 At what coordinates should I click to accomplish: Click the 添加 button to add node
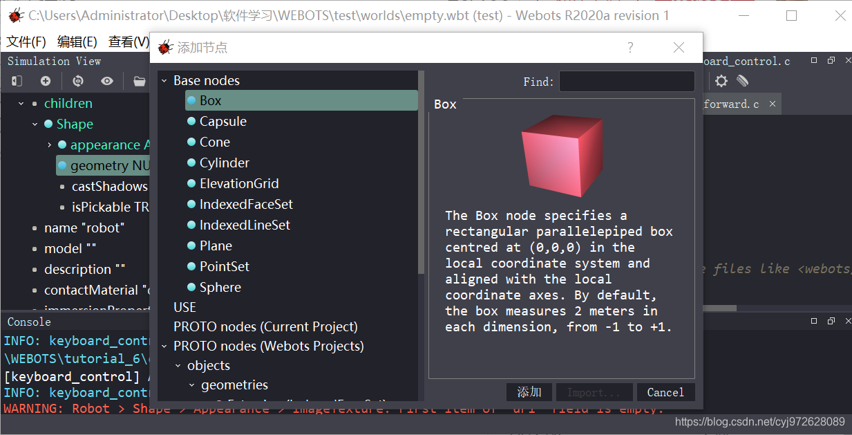pos(529,392)
